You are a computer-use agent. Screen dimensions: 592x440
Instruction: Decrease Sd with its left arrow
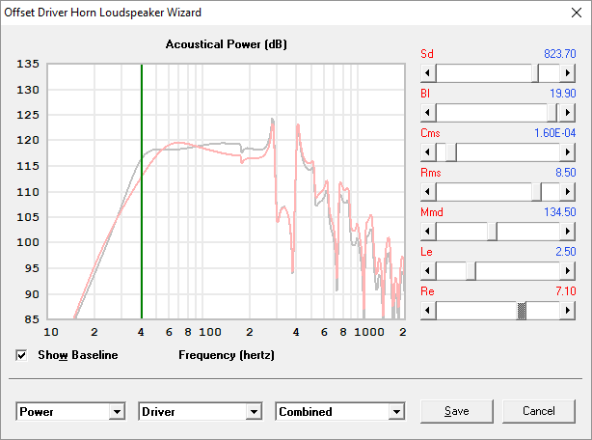428,73
